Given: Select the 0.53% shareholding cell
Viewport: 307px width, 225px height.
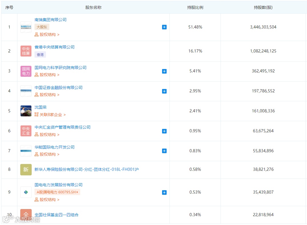Looking at the screenshot, I should (x=195, y=192).
